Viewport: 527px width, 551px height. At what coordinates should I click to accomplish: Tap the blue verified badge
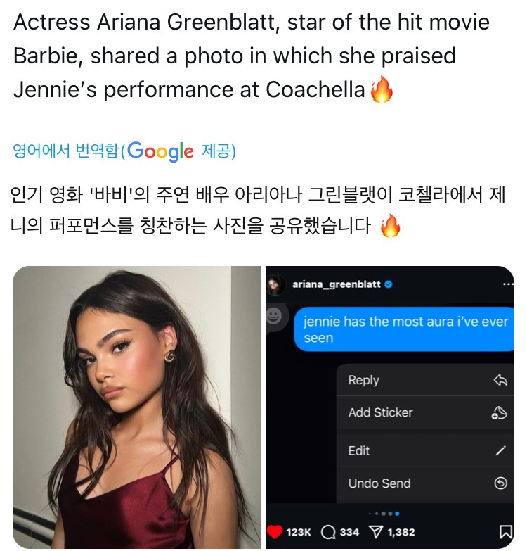tap(389, 284)
